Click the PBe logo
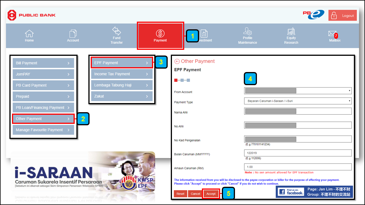 pos(313,15)
